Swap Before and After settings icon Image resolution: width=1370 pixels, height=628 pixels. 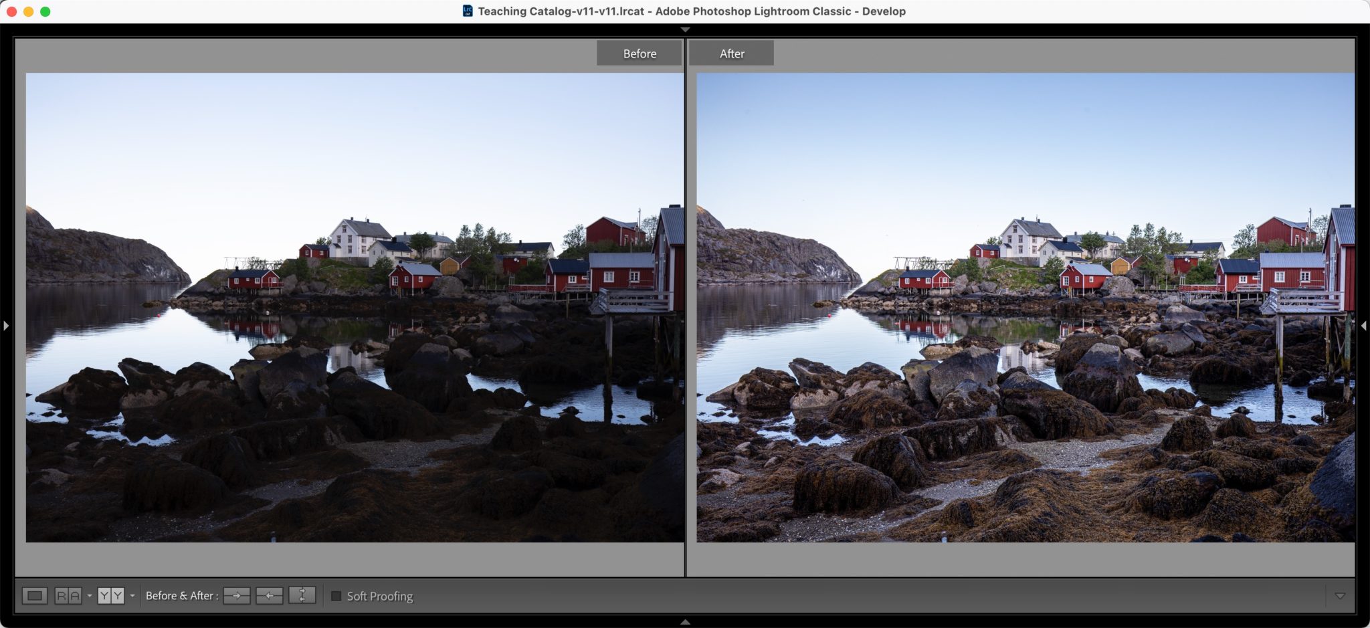point(302,595)
